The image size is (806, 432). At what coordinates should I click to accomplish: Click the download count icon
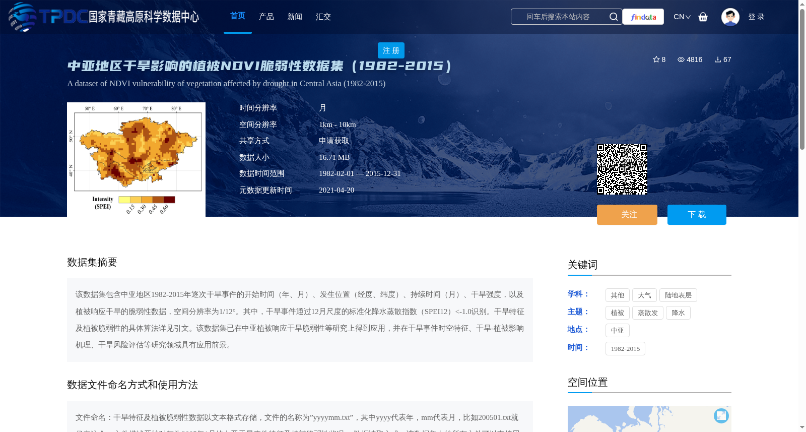(717, 59)
